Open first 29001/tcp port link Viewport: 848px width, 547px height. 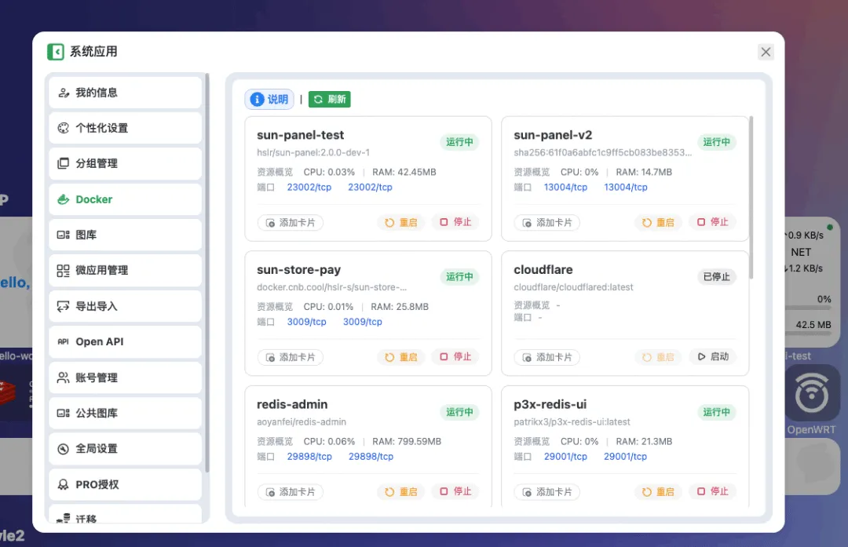565,456
